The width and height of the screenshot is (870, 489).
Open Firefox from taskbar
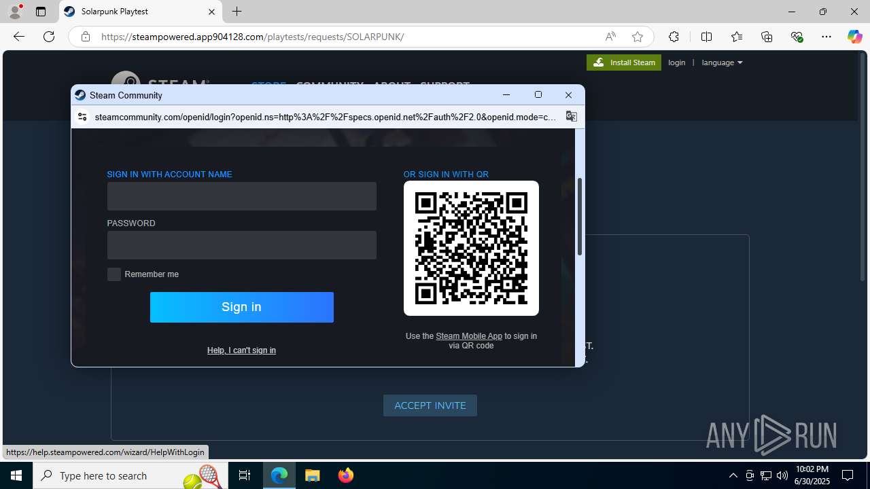(x=345, y=475)
